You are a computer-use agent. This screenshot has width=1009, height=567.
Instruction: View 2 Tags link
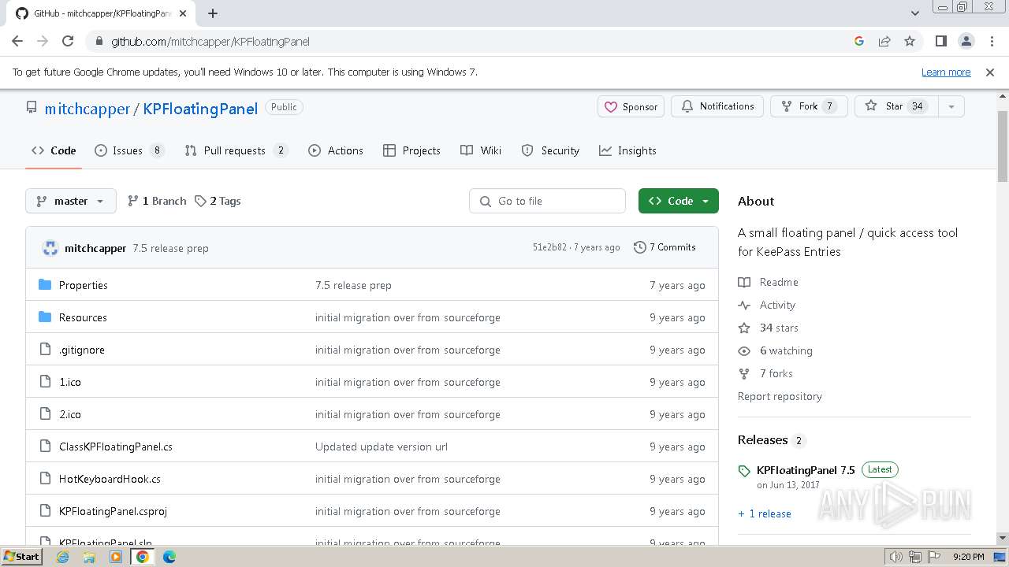pyautogui.click(x=218, y=201)
